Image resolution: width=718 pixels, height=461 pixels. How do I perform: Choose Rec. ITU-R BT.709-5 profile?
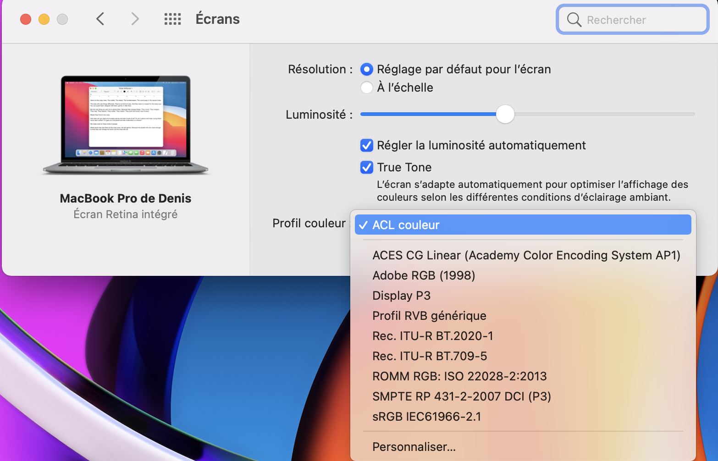(523, 356)
